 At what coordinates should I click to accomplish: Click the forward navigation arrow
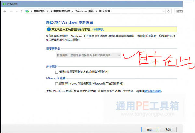[11, 11]
